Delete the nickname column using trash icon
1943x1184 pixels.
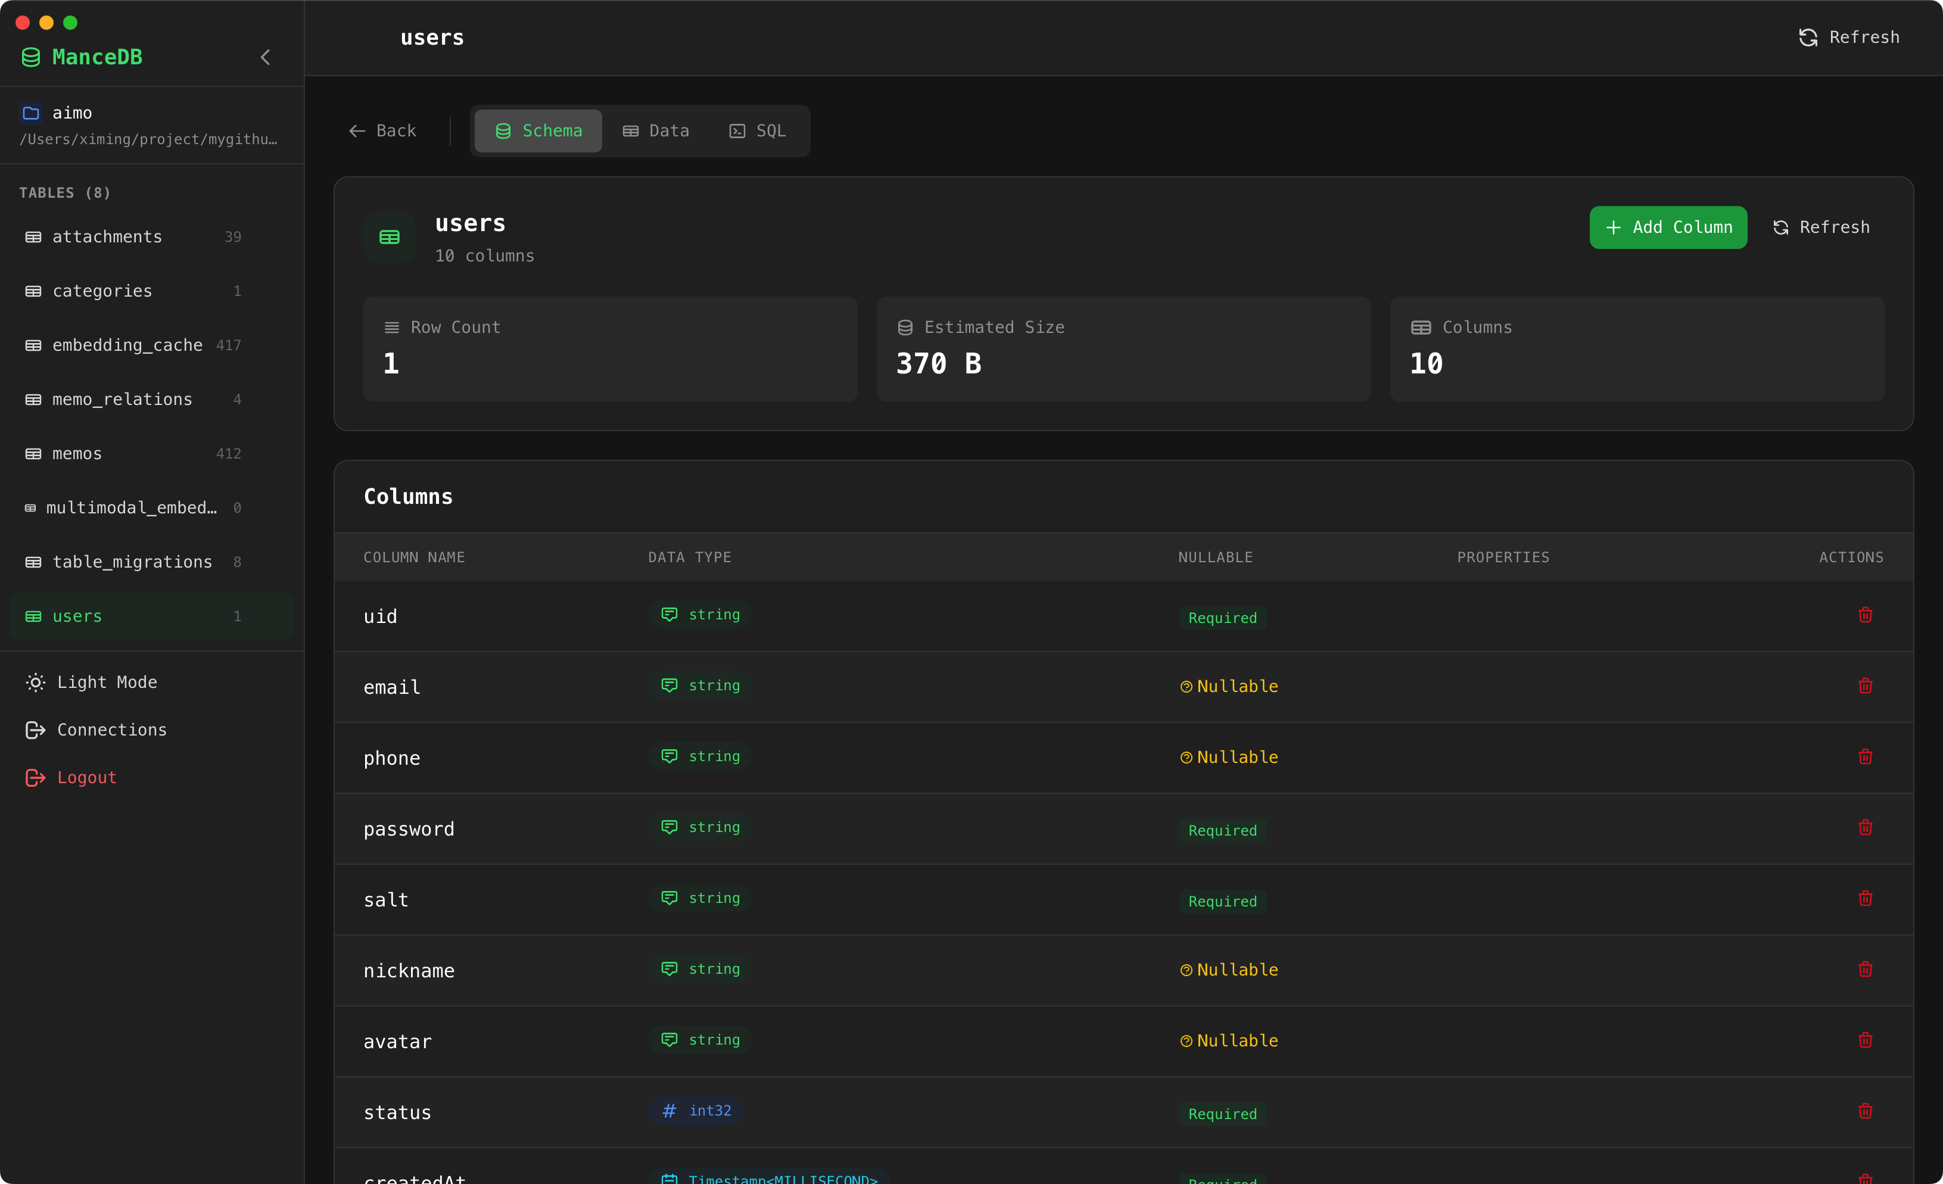[x=1865, y=970]
